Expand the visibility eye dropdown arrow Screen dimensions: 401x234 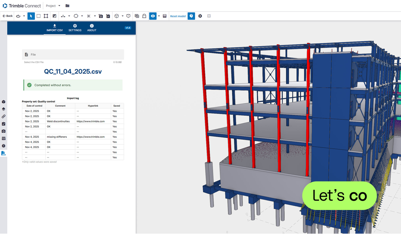click(x=159, y=16)
